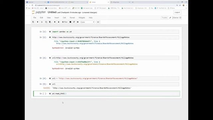Click into the import pandas as pd cell
Viewport: 213px width, 120px height.
115,32
